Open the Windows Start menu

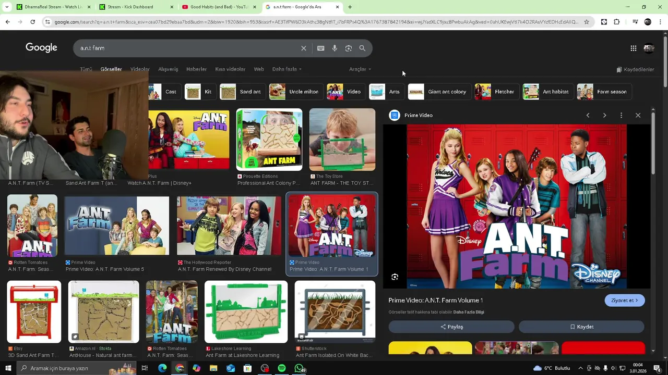point(8,368)
